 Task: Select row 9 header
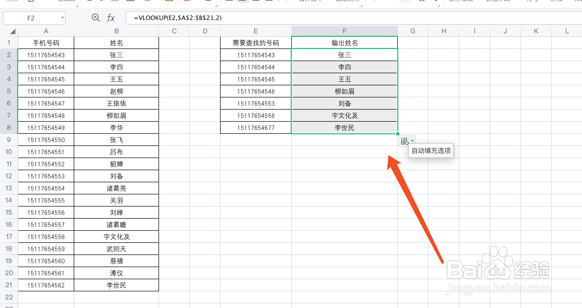[9, 140]
